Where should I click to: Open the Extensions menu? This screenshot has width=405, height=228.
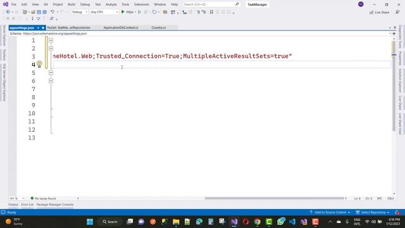(142, 4)
